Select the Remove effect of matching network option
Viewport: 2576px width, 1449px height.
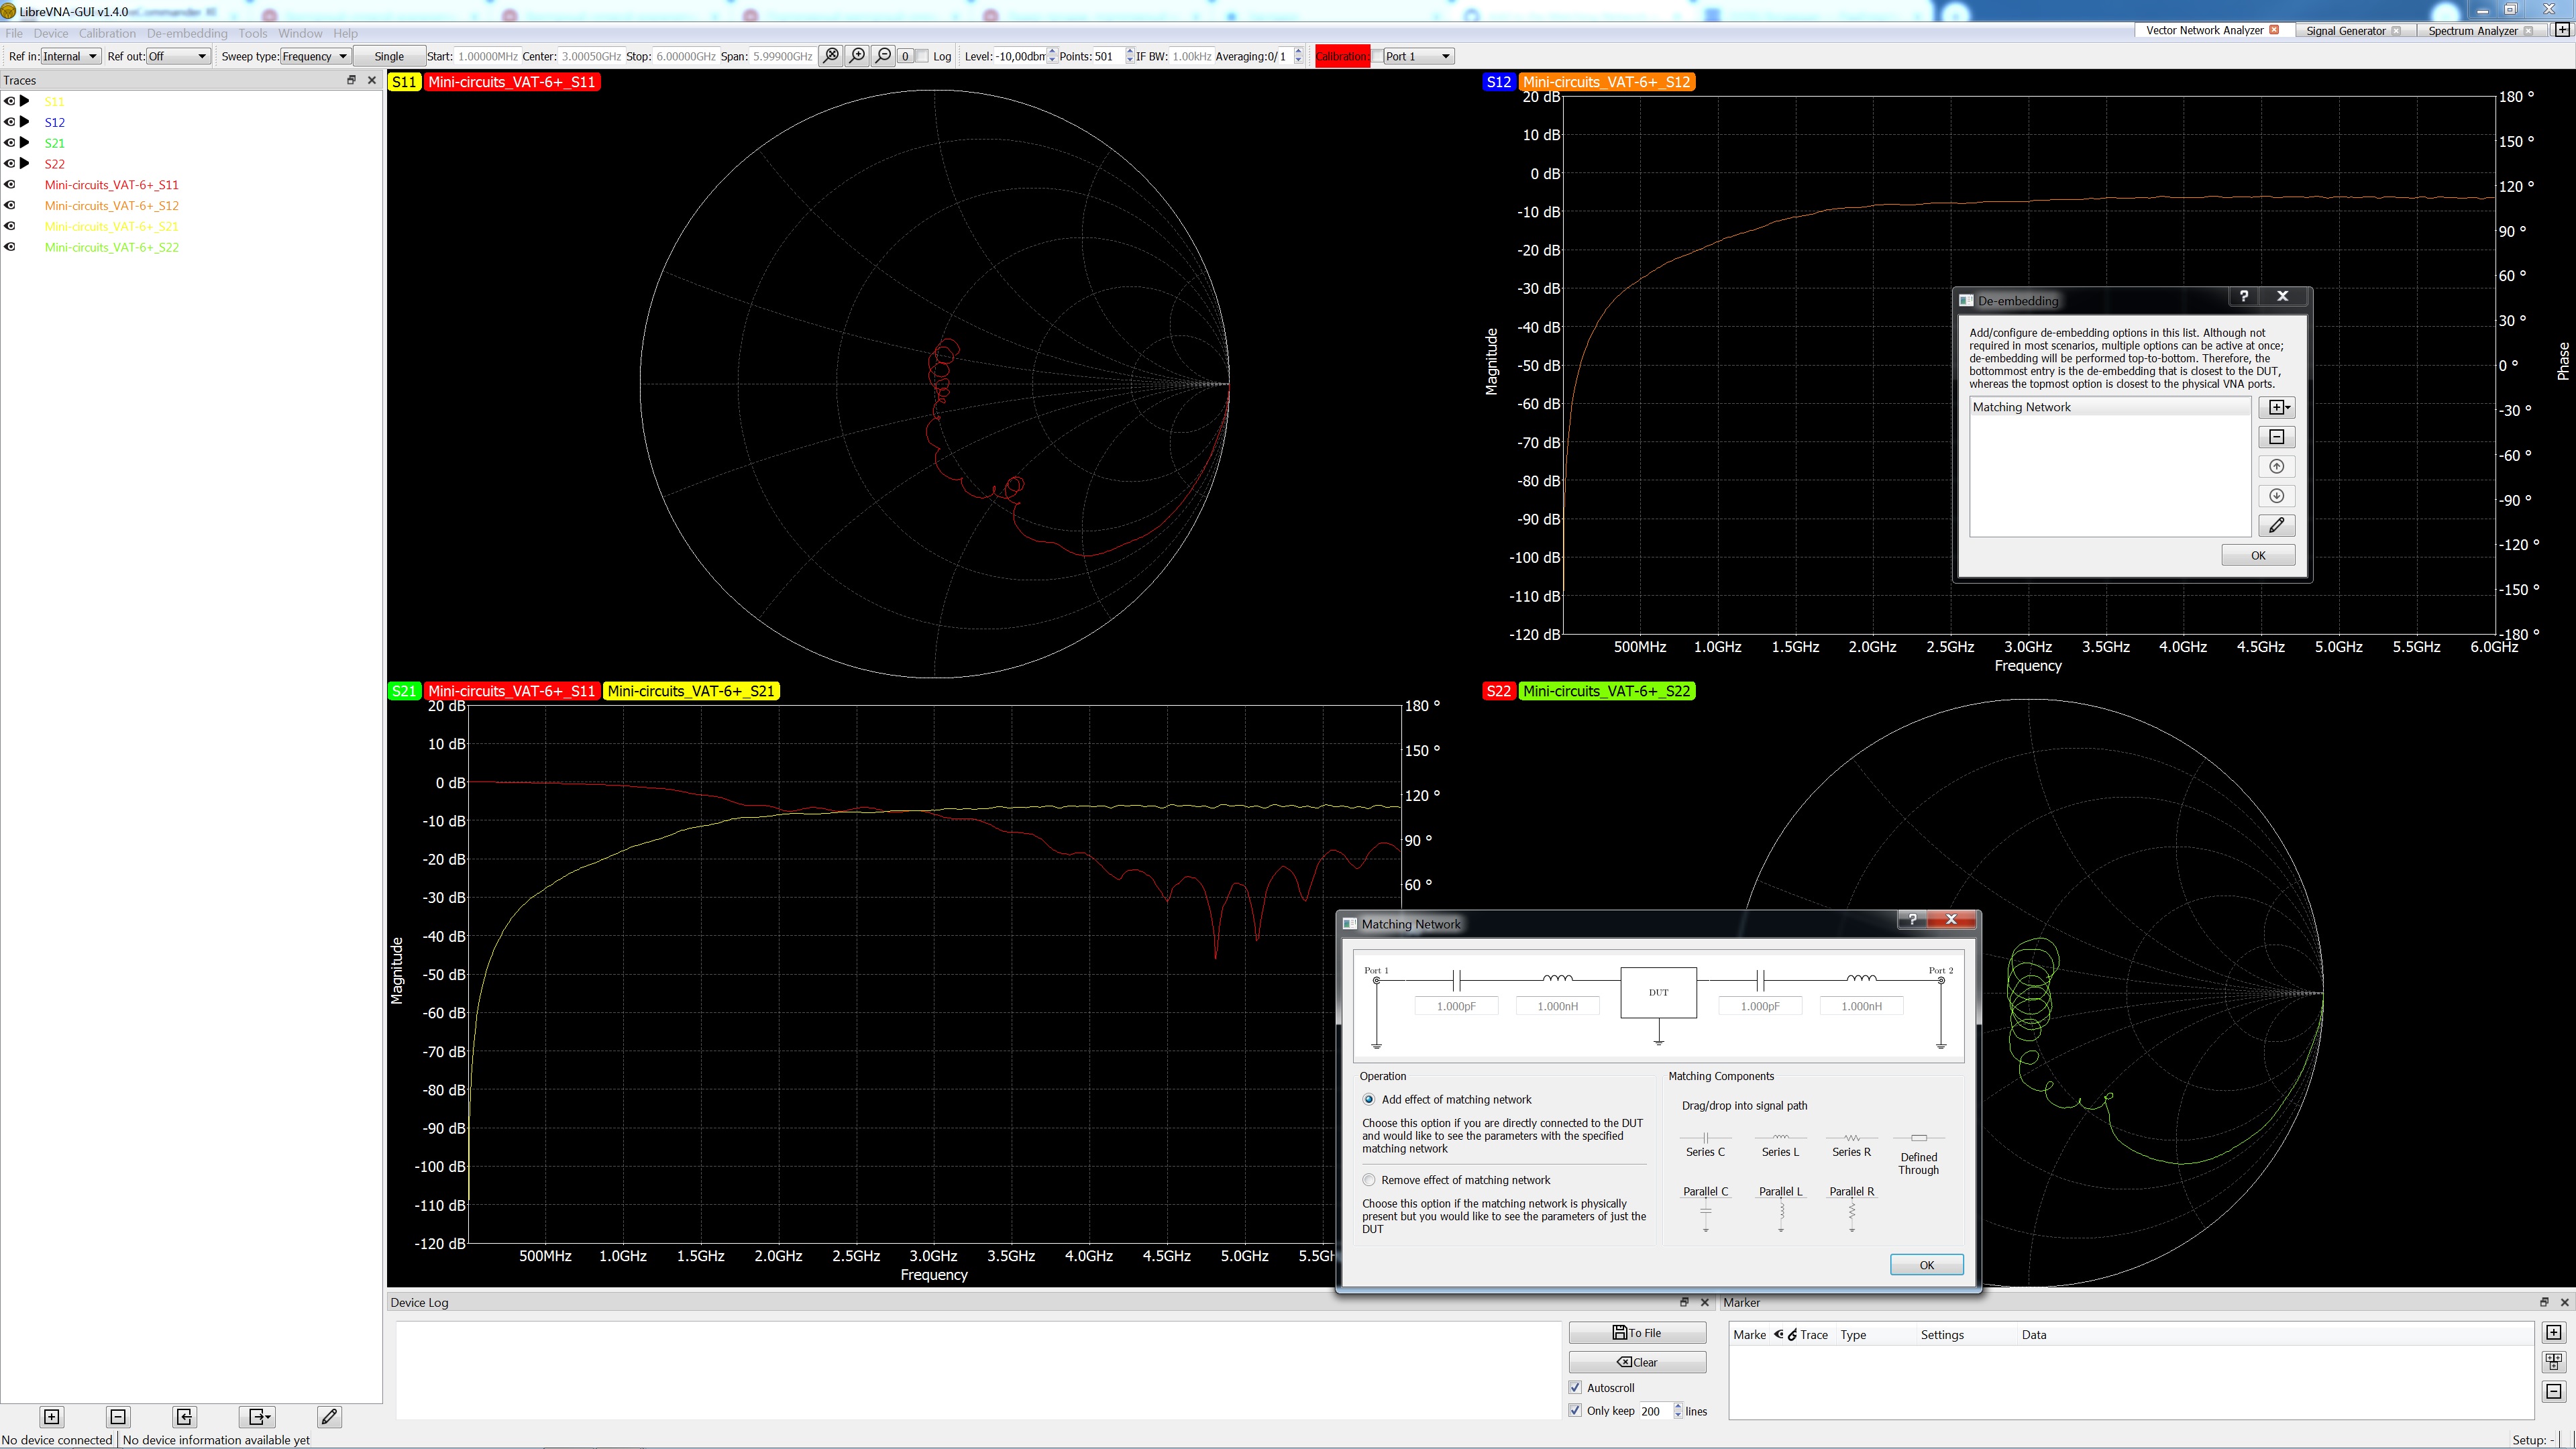(1369, 1180)
